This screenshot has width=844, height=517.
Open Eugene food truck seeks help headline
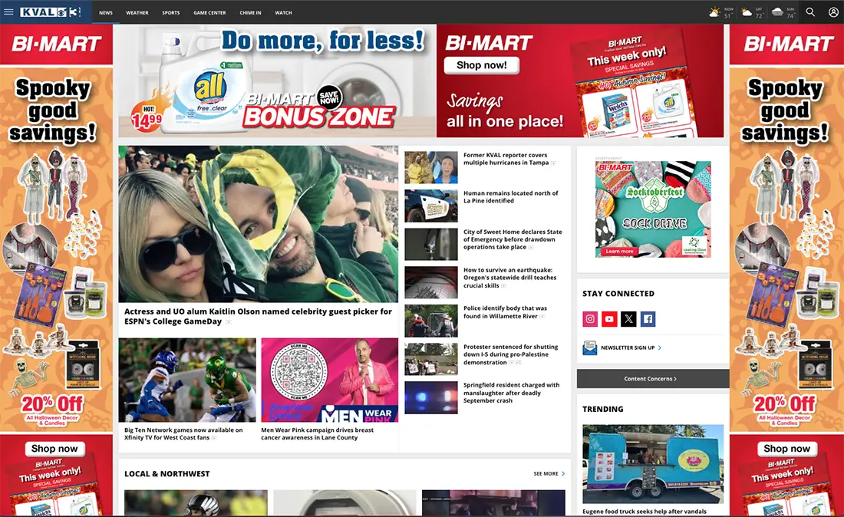[x=645, y=512]
